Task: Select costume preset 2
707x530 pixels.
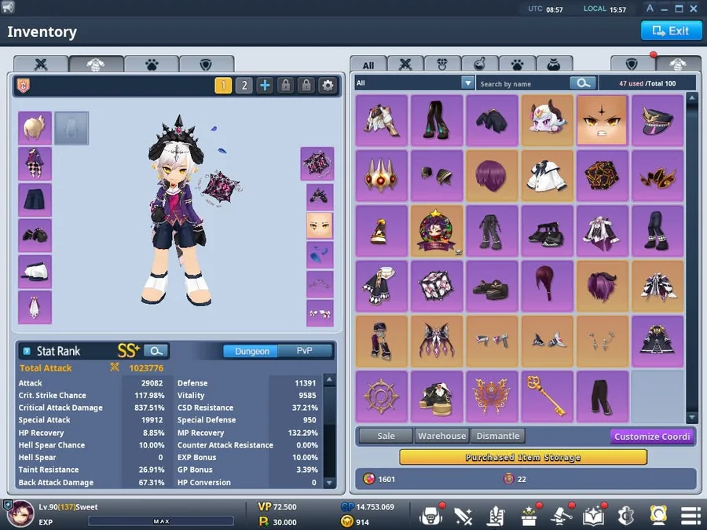Action: pos(244,86)
